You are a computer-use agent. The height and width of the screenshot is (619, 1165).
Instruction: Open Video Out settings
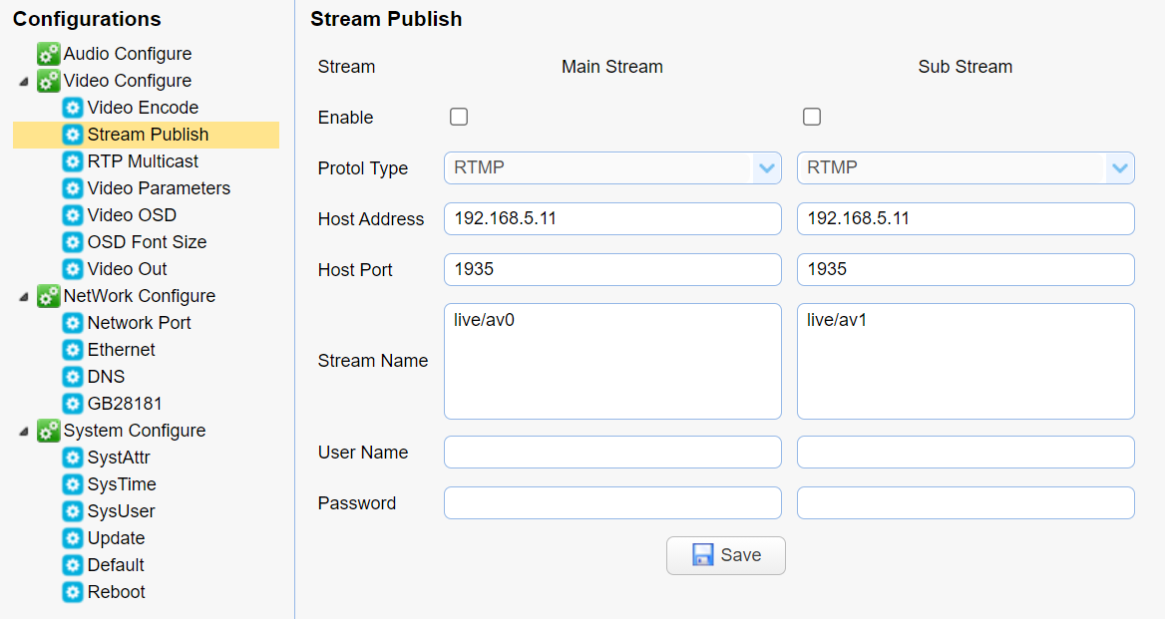(127, 269)
